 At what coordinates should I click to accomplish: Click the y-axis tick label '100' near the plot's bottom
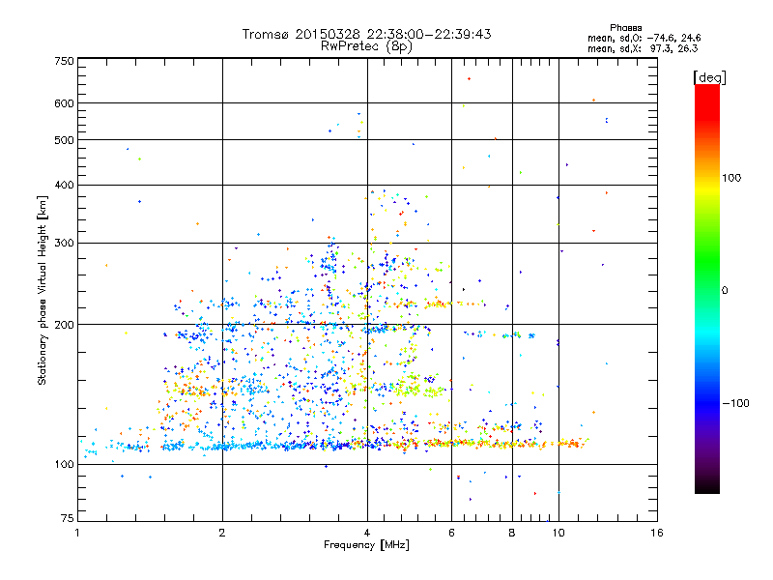64,464
